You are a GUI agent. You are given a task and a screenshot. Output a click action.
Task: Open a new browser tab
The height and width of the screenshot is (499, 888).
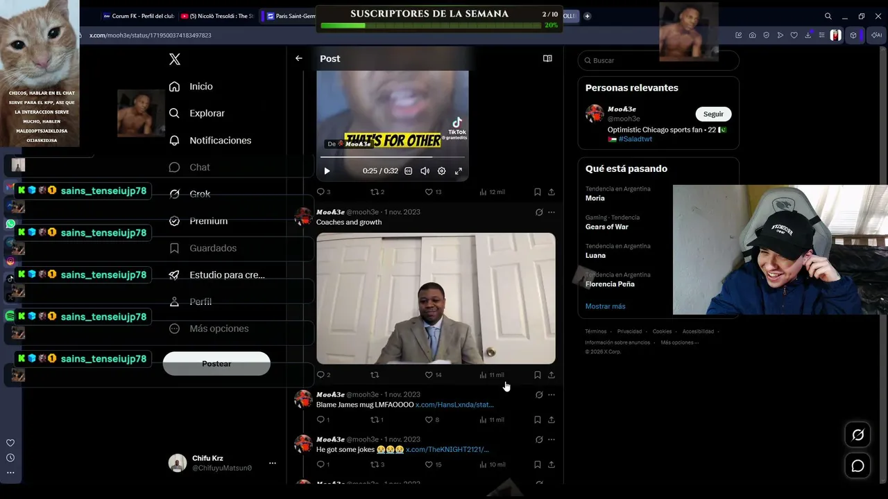[x=587, y=16]
